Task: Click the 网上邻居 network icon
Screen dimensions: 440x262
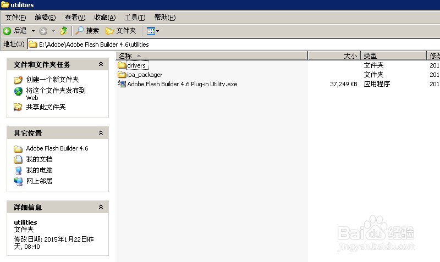Action: pyautogui.click(x=18, y=181)
